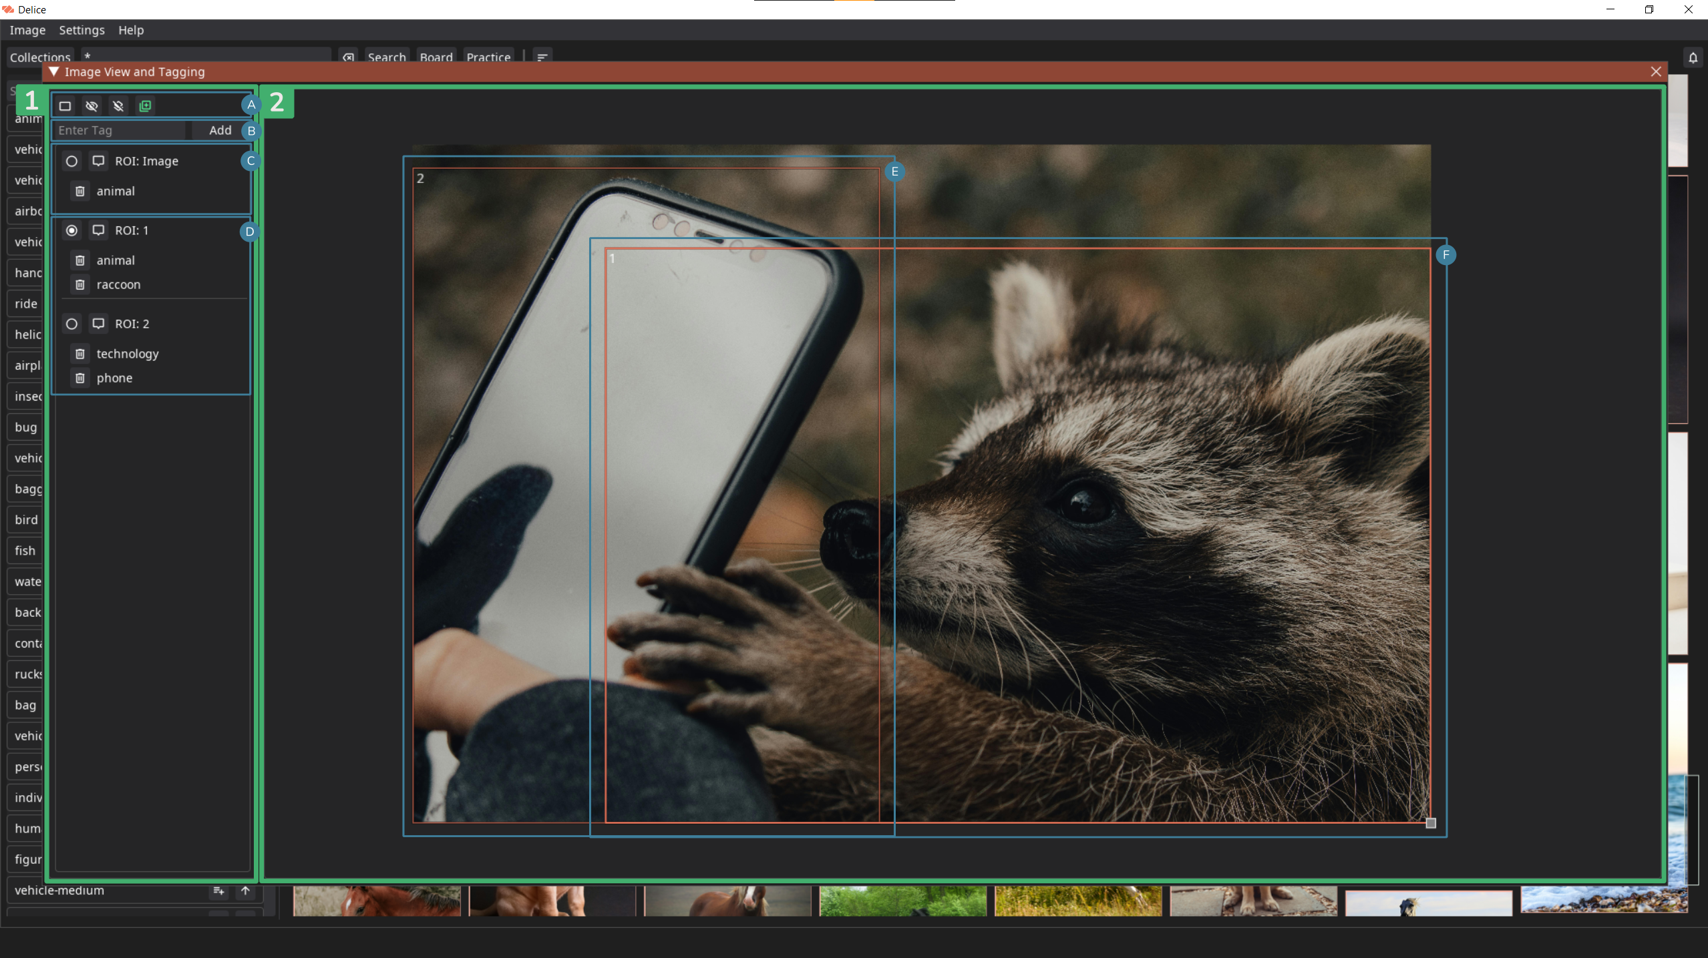The width and height of the screenshot is (1708, 958).
Task: Click the Add tag button
Action: (220, 130)
